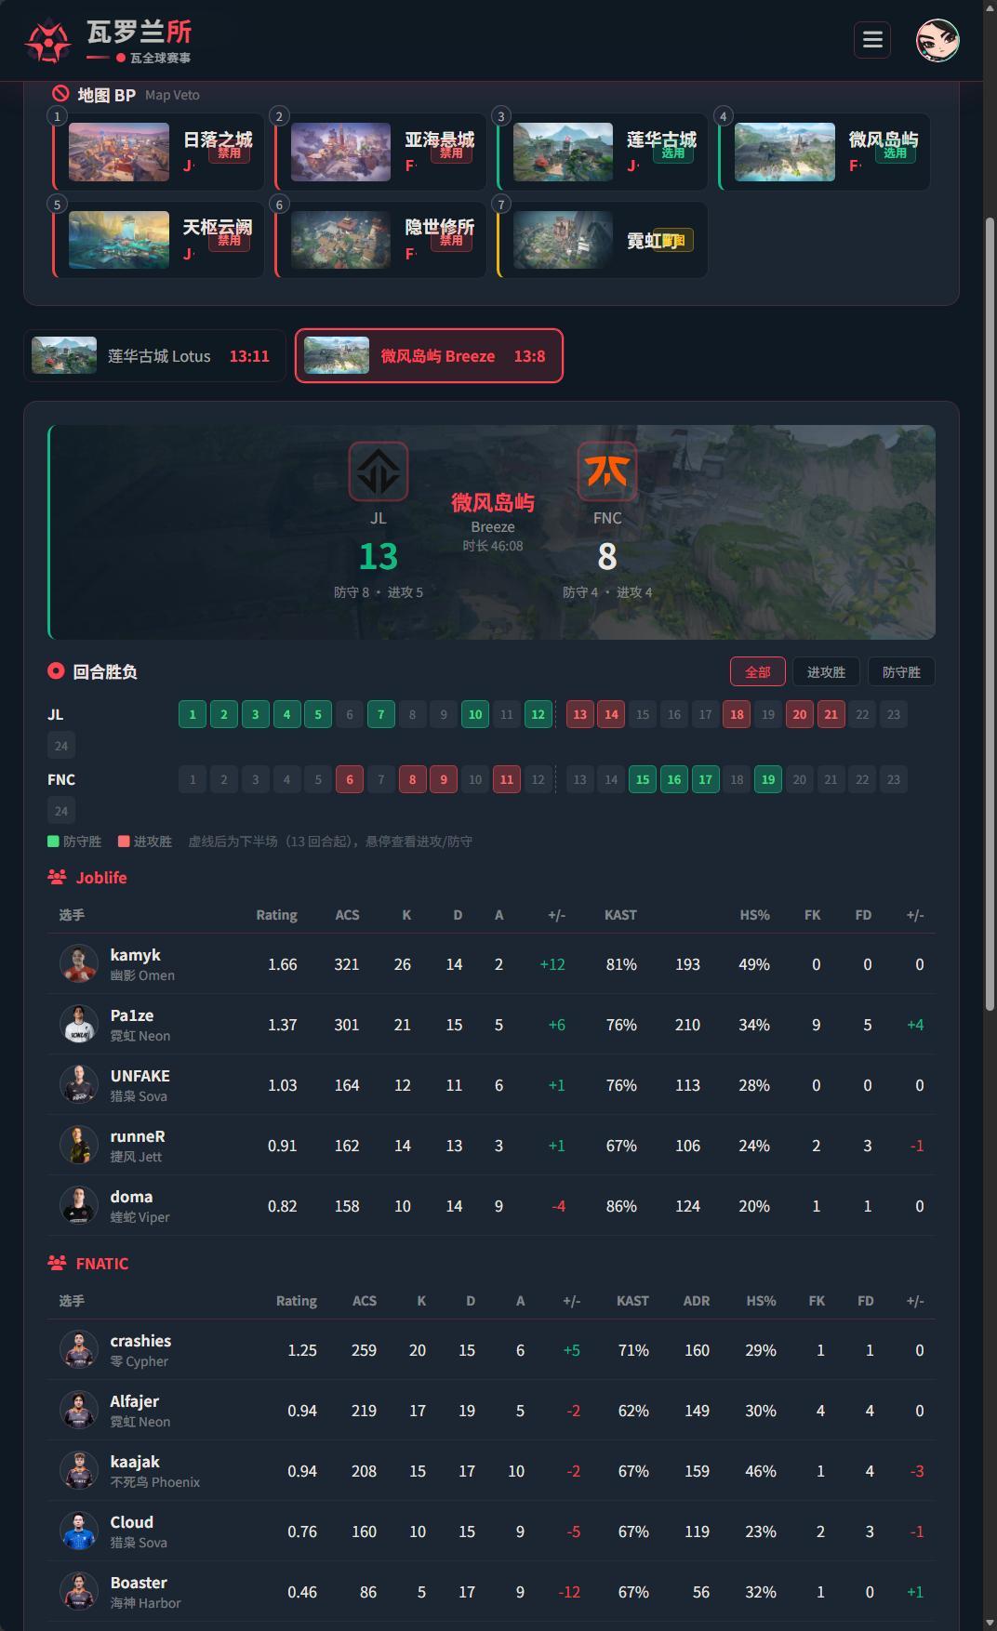Viewport: 997px width, 1631px height.
Task: Click FNC round 9 marker
Action: tap(444, 779)
